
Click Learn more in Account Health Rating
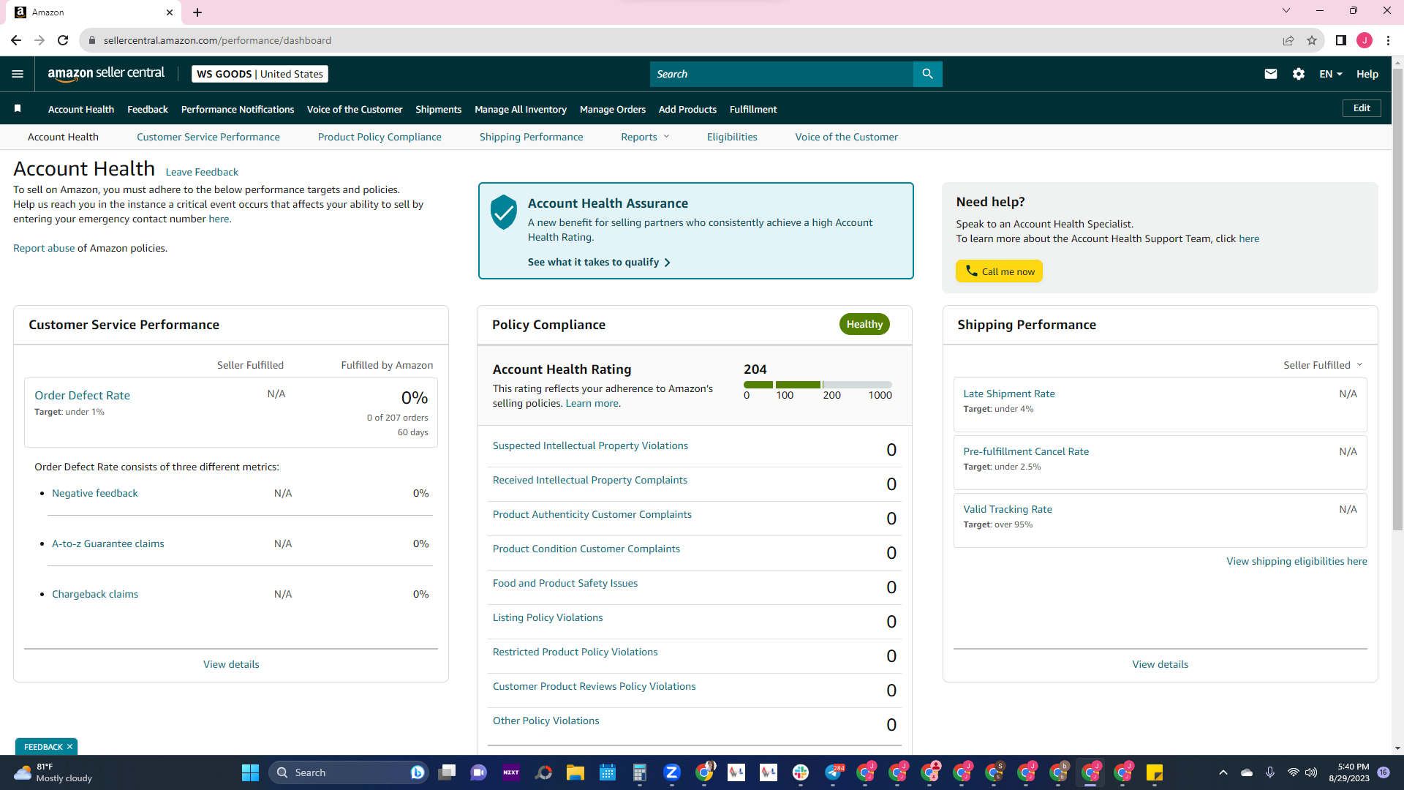coord(592,403)
